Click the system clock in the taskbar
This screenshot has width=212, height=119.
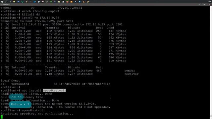[x=210, y=2]
